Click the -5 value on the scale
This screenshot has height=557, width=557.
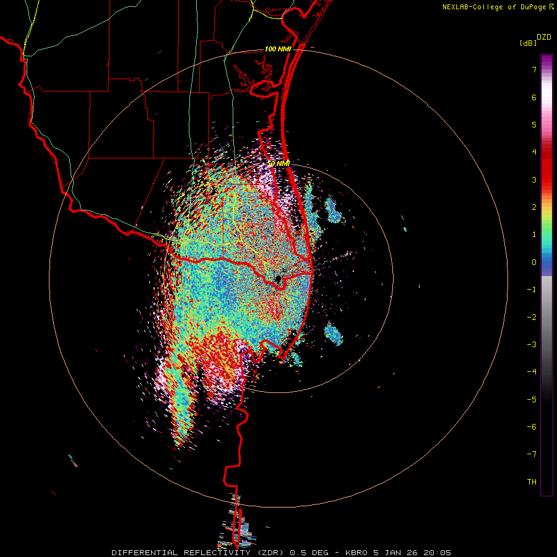[532, 400]
